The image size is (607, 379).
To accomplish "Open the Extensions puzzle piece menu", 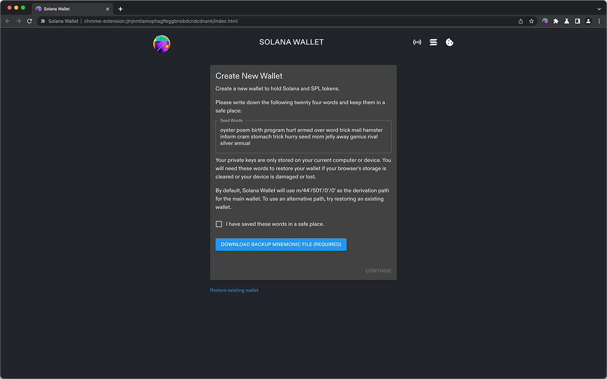I will [556, 21].
